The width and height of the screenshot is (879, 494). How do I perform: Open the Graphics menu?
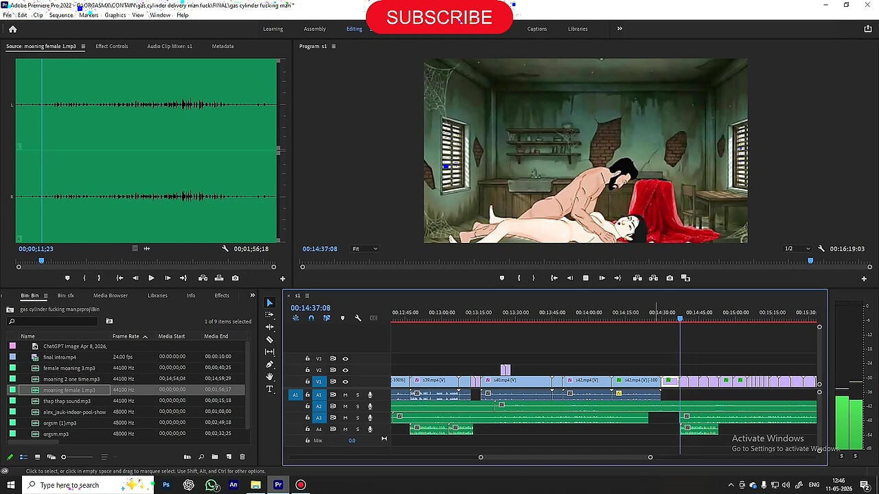(115, 15)
